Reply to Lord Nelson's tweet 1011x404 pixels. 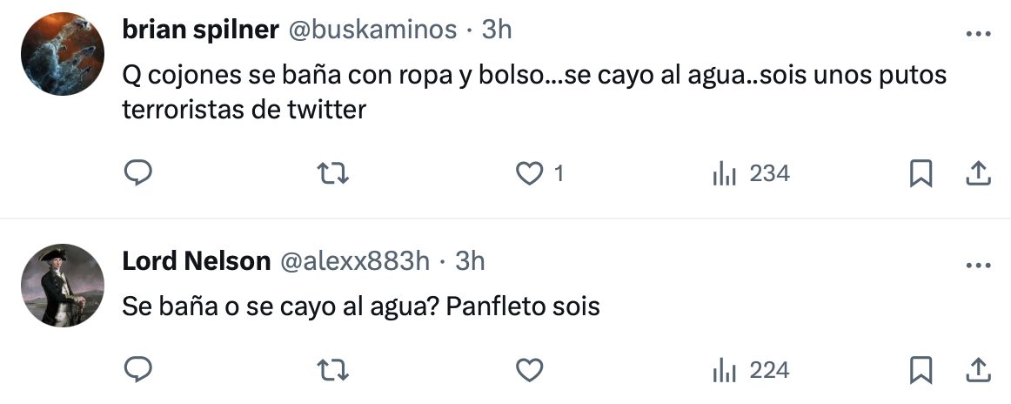[138, 370]
